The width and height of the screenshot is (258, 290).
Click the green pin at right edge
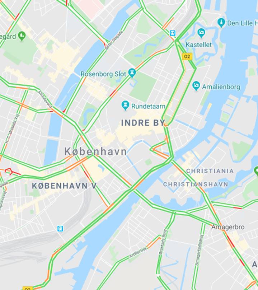point(256,171)
